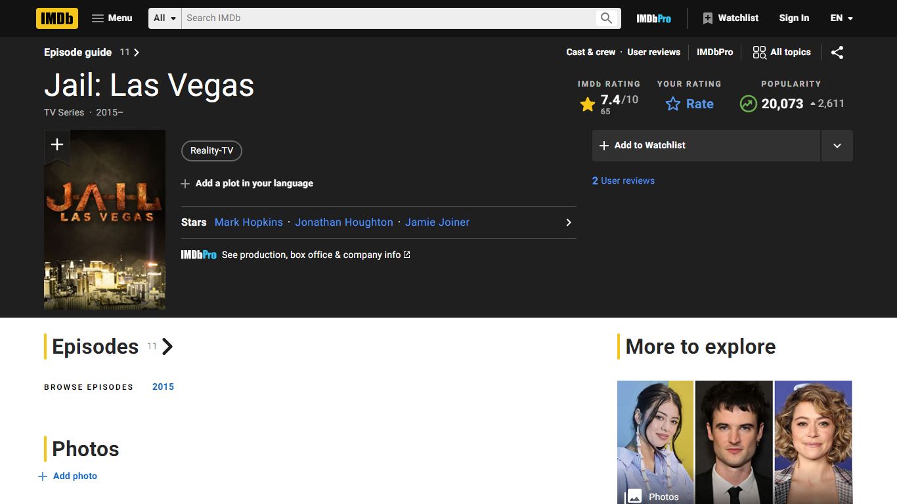Open Jamie Joiner's page
This screenshot has height=504, width=897.
pos(437,222)
